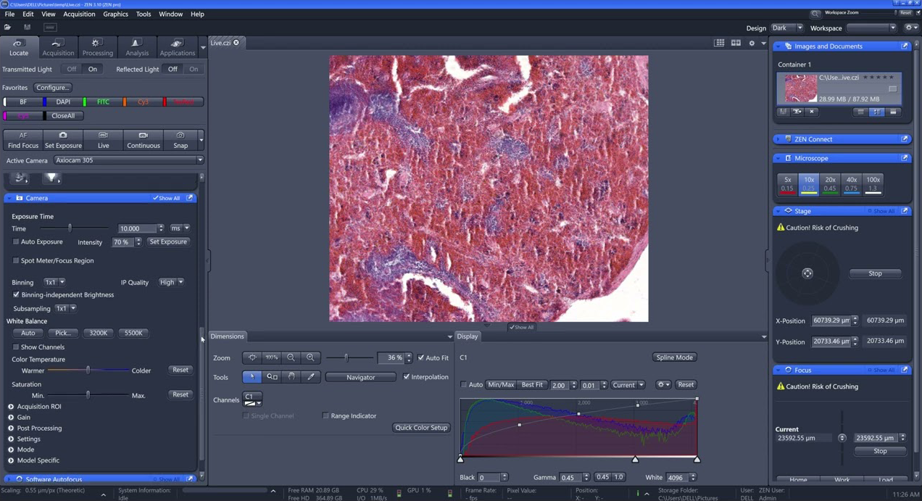Viewport: 922px width, 501px height.
Task: Enable Auto Exposure checkbox
Action: [16, 242]
